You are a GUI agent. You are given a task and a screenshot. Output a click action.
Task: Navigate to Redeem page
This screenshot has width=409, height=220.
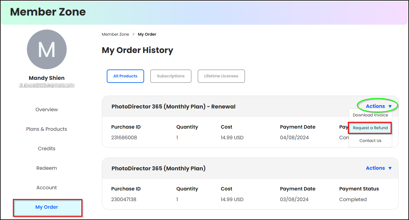[46, 168]
